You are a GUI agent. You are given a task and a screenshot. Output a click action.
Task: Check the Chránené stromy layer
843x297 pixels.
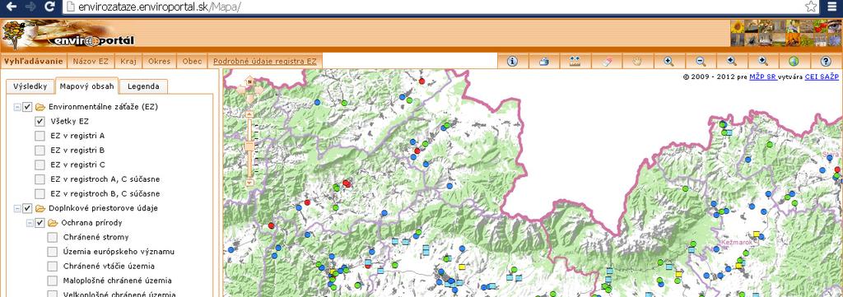tap(52, 238)
